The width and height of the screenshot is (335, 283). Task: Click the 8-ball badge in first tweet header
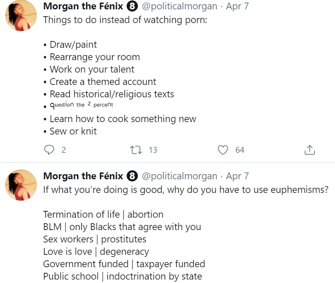pos(132,6)
